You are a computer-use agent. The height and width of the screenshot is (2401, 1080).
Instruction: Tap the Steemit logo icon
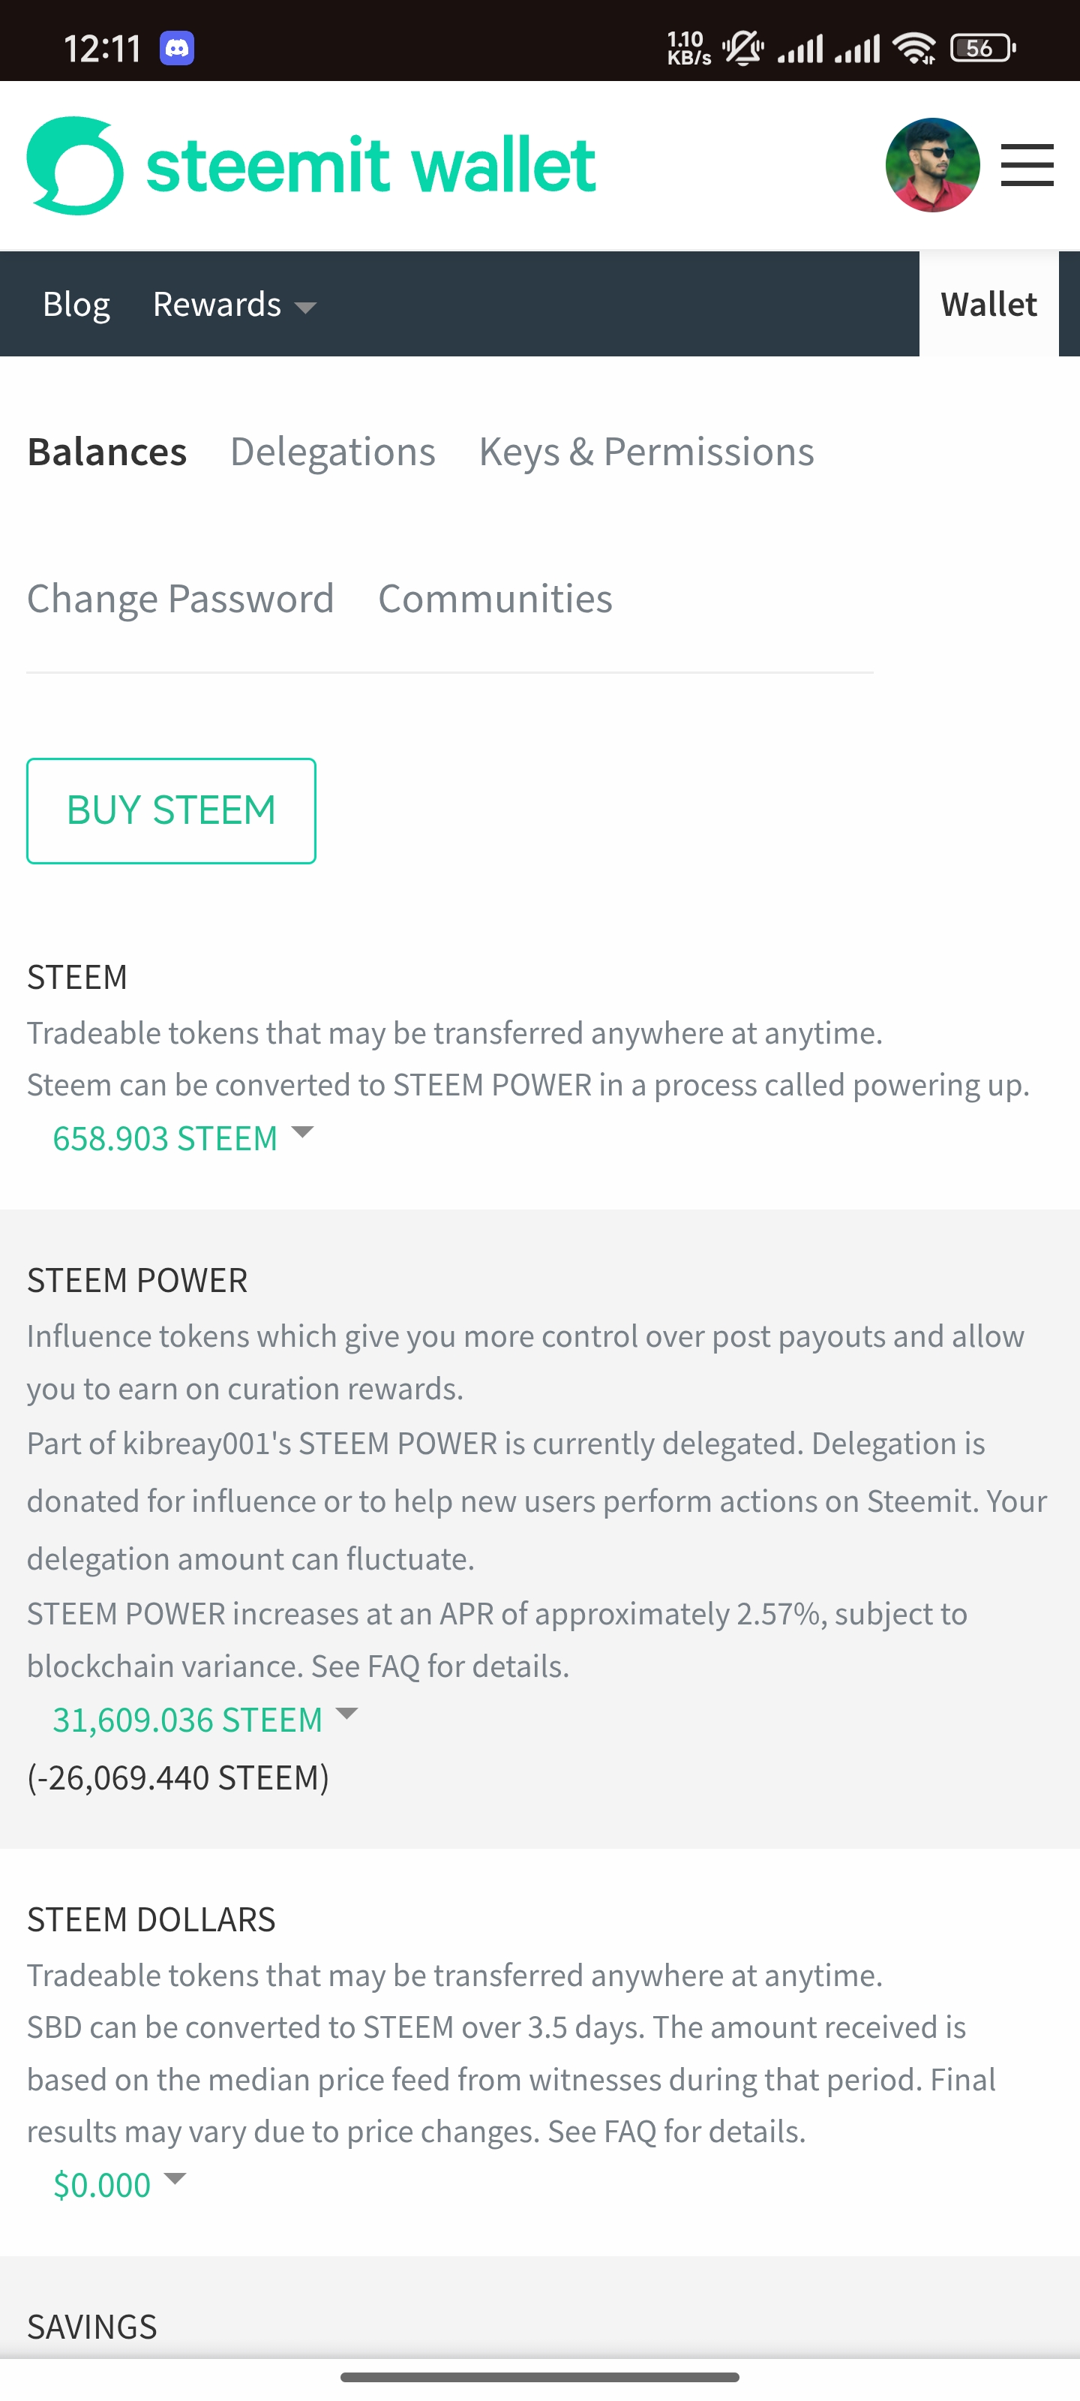[74, 166]
